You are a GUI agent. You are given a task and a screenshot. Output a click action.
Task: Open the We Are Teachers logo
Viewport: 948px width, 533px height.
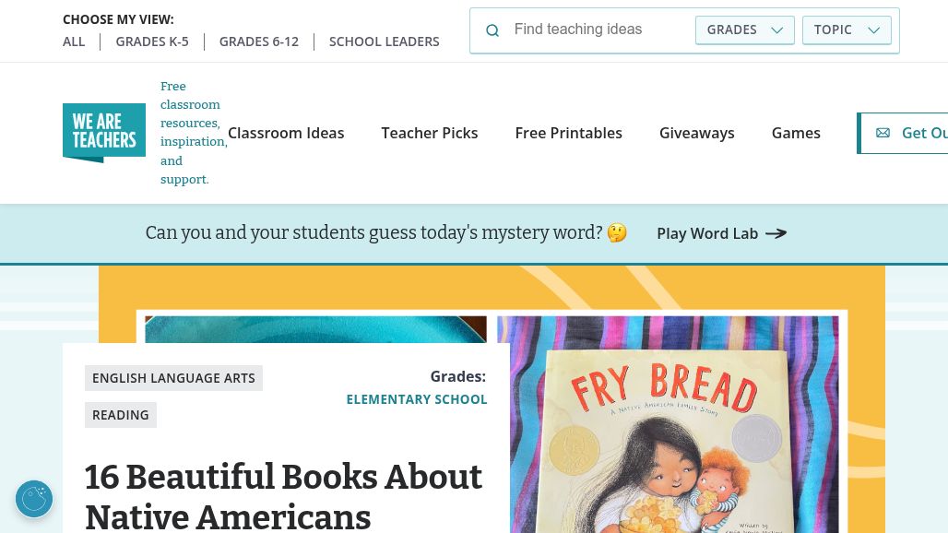pos(104,133)
